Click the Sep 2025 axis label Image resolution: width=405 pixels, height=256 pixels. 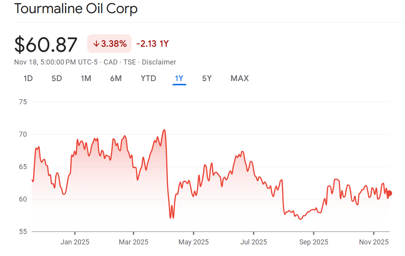pos(314,242)
